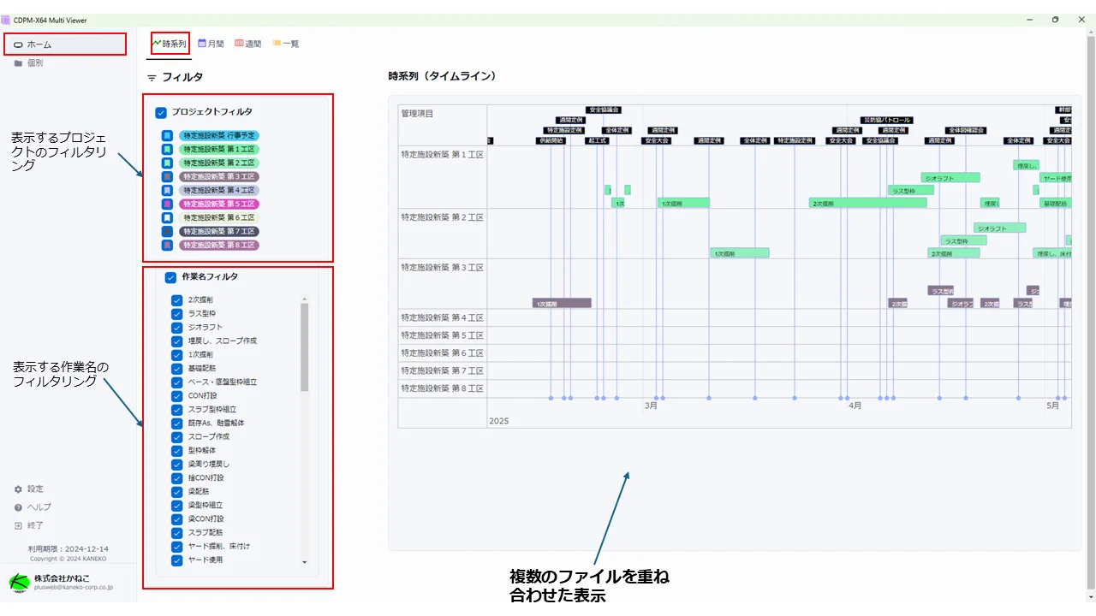The height and width of the screenshot is (616, 1096).
Task: Toggle bookmark icon for 特定施設新築 第２工区
Action: (168, 163)
